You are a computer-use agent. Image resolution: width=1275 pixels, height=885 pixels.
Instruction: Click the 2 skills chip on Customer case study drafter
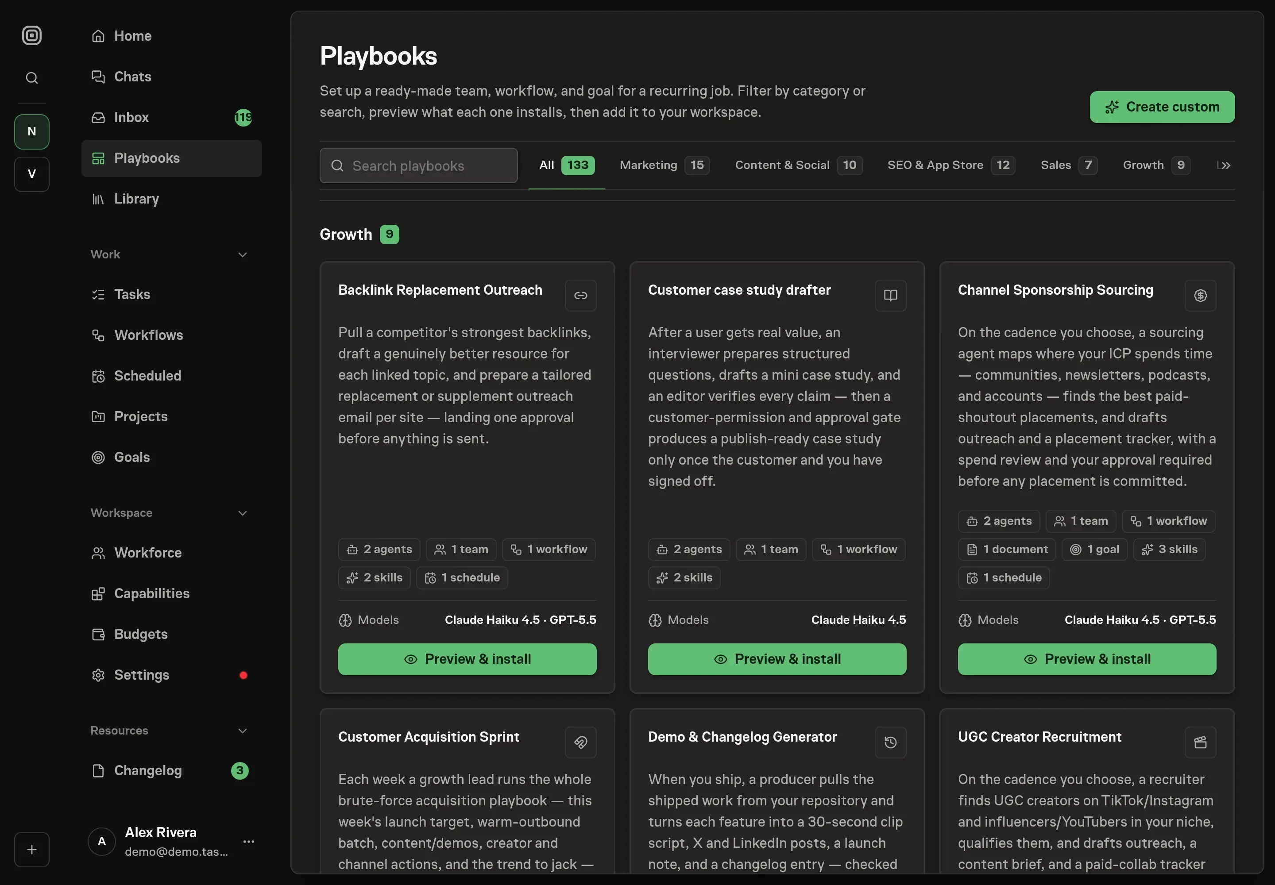pos(684,578)
